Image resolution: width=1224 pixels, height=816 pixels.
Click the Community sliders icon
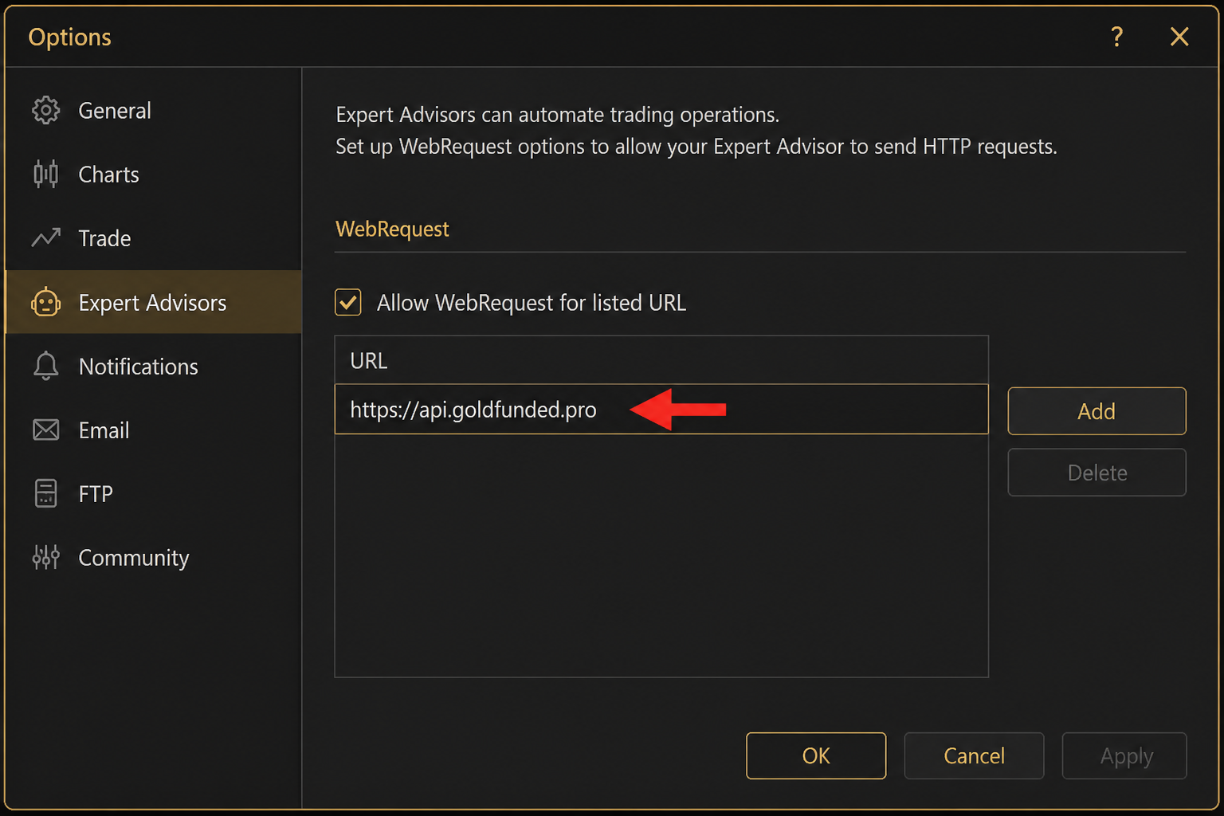pos(46,557)
